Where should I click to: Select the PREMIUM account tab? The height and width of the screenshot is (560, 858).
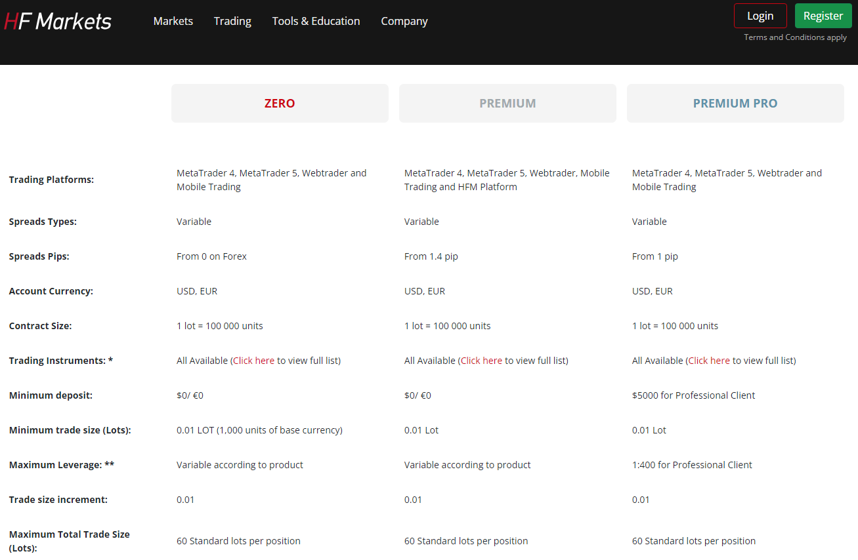point(507,103)
